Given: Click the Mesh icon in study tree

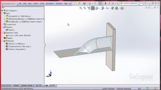Looking at the screenshot, I should point(5,38).
